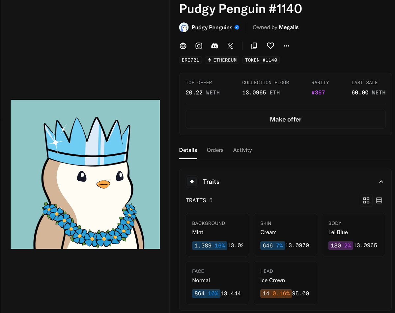Open the penguin NFT image
Image resolution: width=395 pixels, height=313 pixels.
coord(85,174)
